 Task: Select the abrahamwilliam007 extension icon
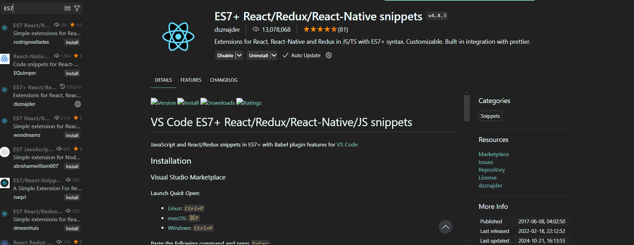tap(4, 152)
